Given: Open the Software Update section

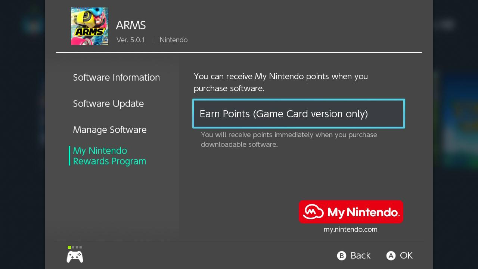Looking at the screenshot, I should 108,103.
